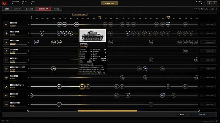220x123 pixels.
Task: Click the Reset button
Action: 182,115
